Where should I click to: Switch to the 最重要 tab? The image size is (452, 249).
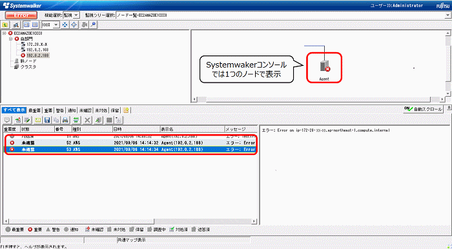[x=36, y=110]
